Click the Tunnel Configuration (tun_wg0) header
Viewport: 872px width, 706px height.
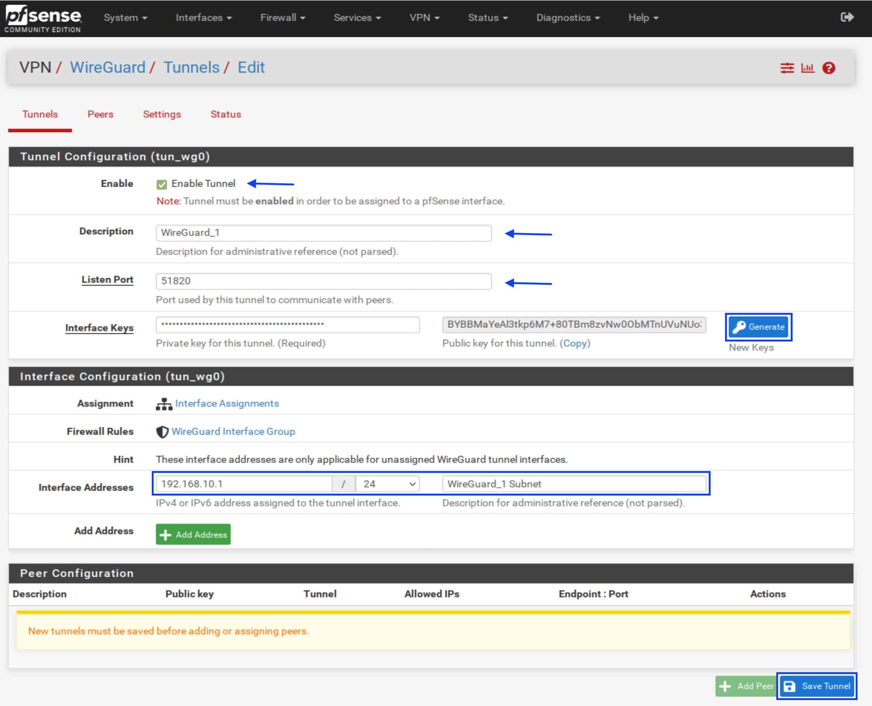tap(431, 157)
